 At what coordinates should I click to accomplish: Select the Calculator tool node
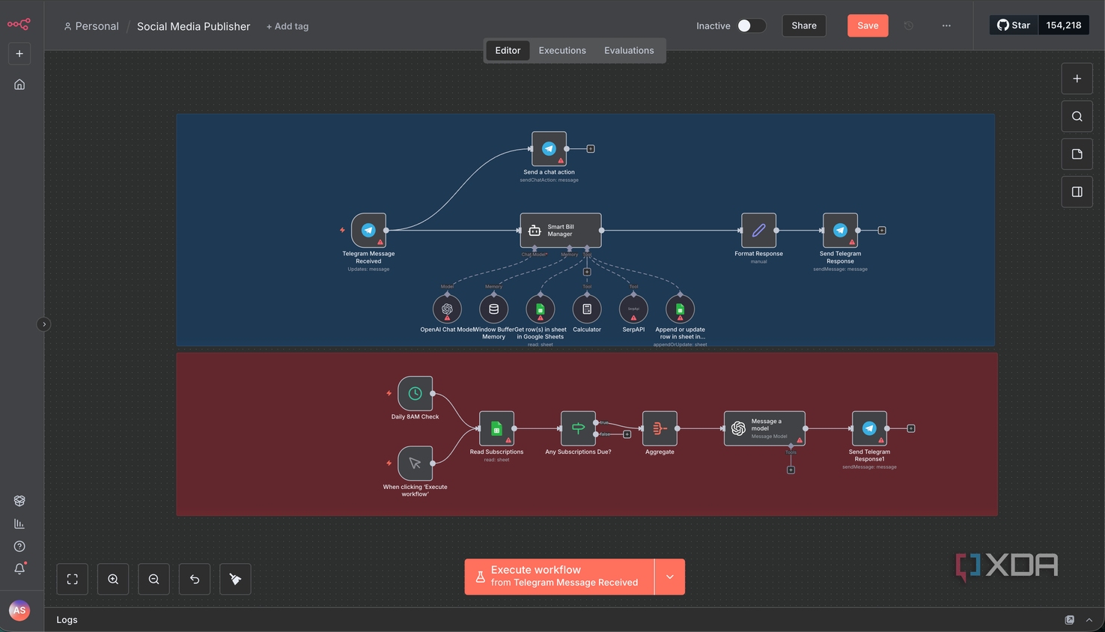point(587,309)
